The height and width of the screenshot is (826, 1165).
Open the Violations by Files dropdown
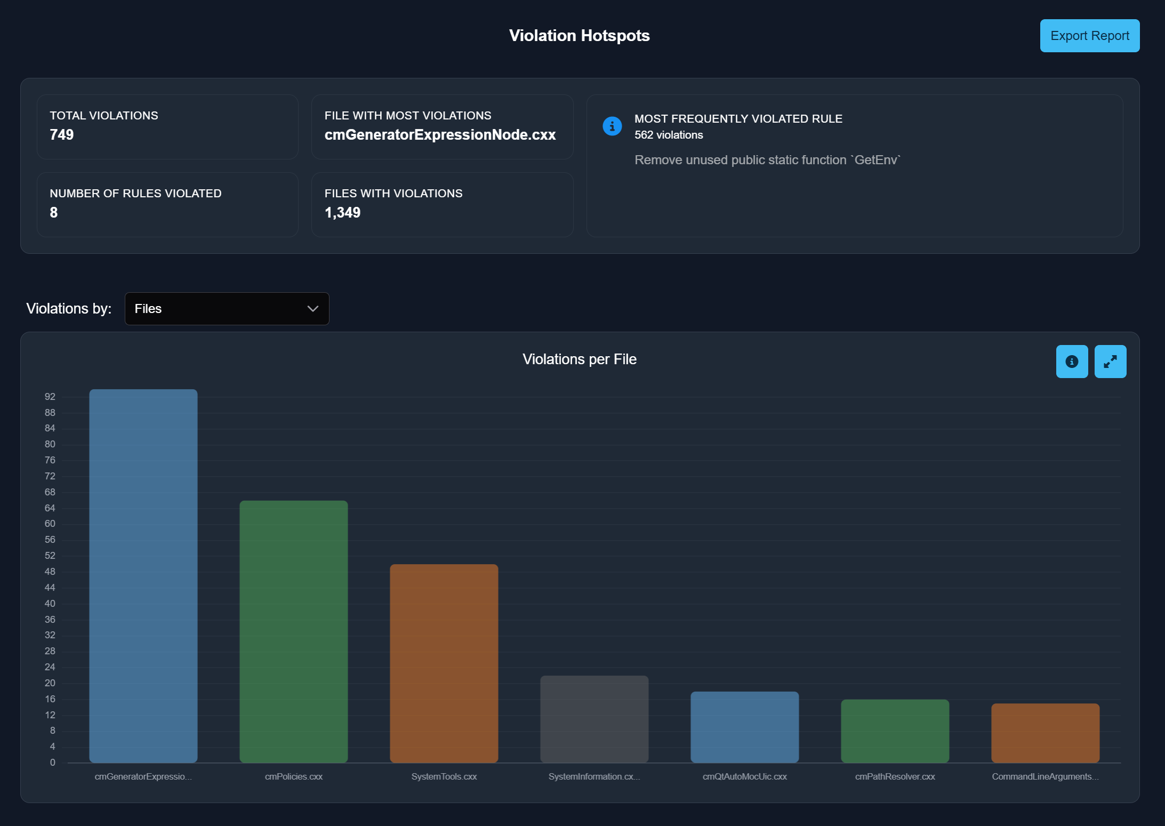click(227, 309)
